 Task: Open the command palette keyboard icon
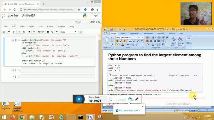(81, 32)
